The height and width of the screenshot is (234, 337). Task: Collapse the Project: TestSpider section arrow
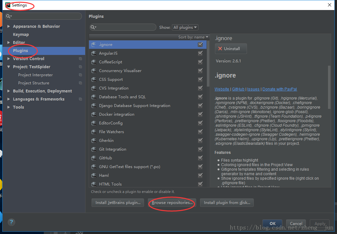[x=9, y=67]
